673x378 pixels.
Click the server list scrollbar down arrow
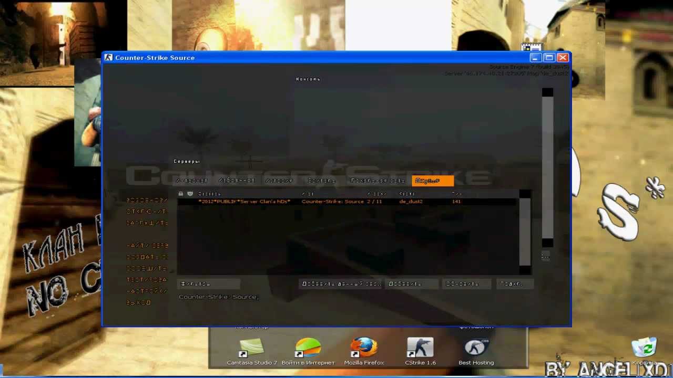point(525,270)
